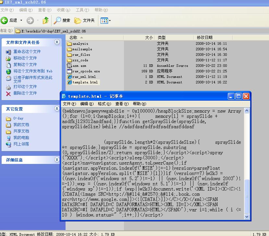Open Notepad's Help (帮助) menu
Screen dimensions: 269x236
tap(140, 104)
